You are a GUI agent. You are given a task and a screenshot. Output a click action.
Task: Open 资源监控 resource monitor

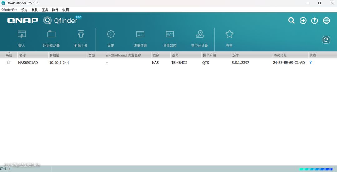(x=170, y=34)
